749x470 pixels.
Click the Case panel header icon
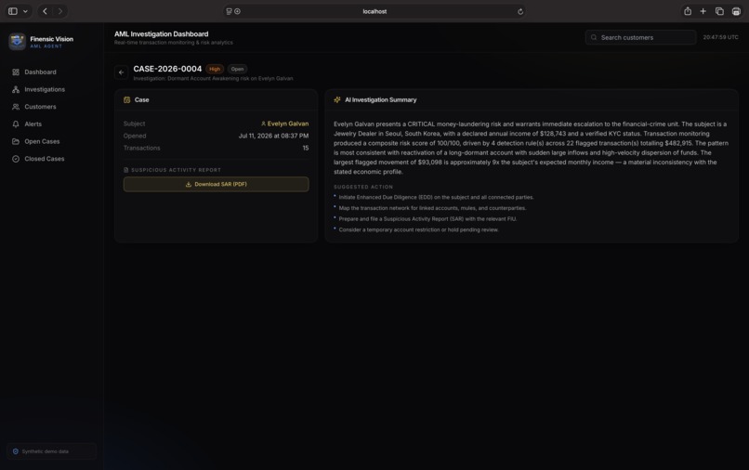pyautogui.click(x=126, y=99)
